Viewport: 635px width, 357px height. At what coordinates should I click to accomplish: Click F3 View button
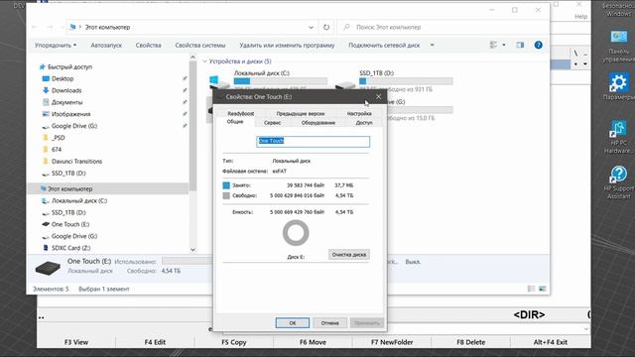[76, 342]
